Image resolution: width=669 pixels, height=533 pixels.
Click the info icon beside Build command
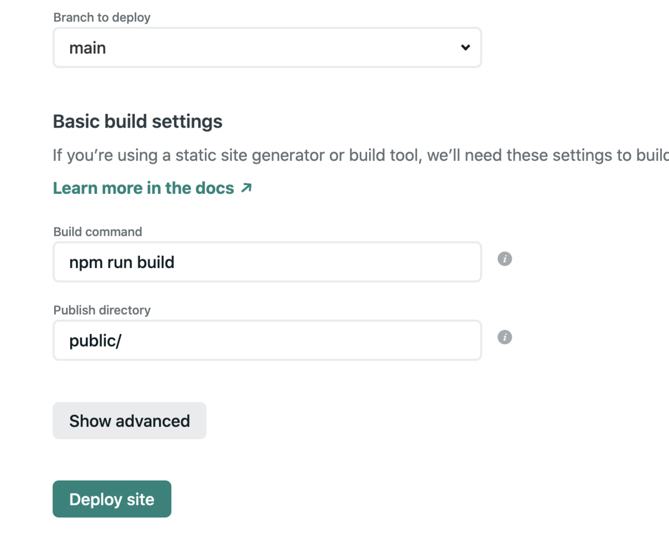click(505, 259)
